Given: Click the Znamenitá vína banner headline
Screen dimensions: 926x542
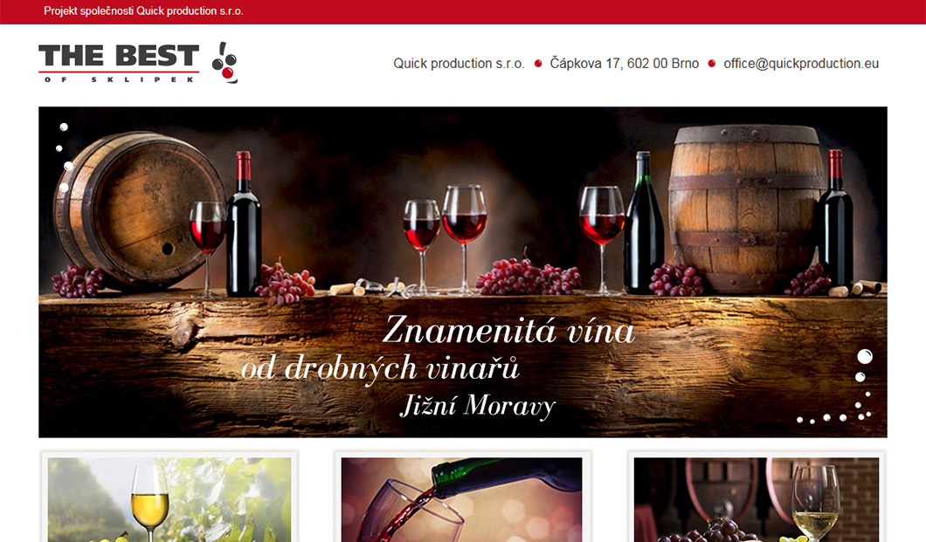Looking at the screenshot, I should pyautogui.click(x=508, y=330).
